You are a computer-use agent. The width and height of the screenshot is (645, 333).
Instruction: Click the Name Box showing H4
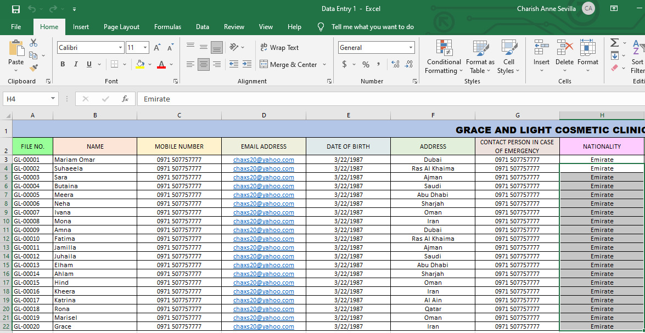pyautogui.click(x=26, y=99)
